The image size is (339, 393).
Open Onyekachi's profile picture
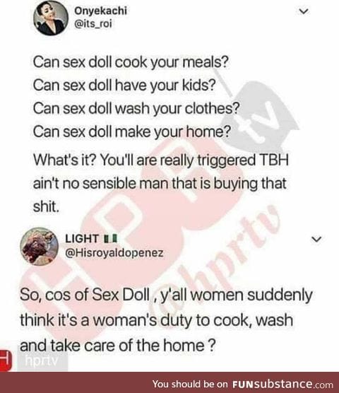[51, 19]
